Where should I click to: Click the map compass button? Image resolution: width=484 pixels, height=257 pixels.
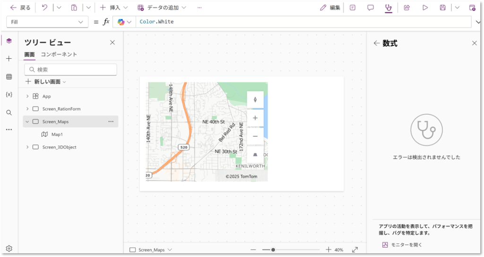255,99
